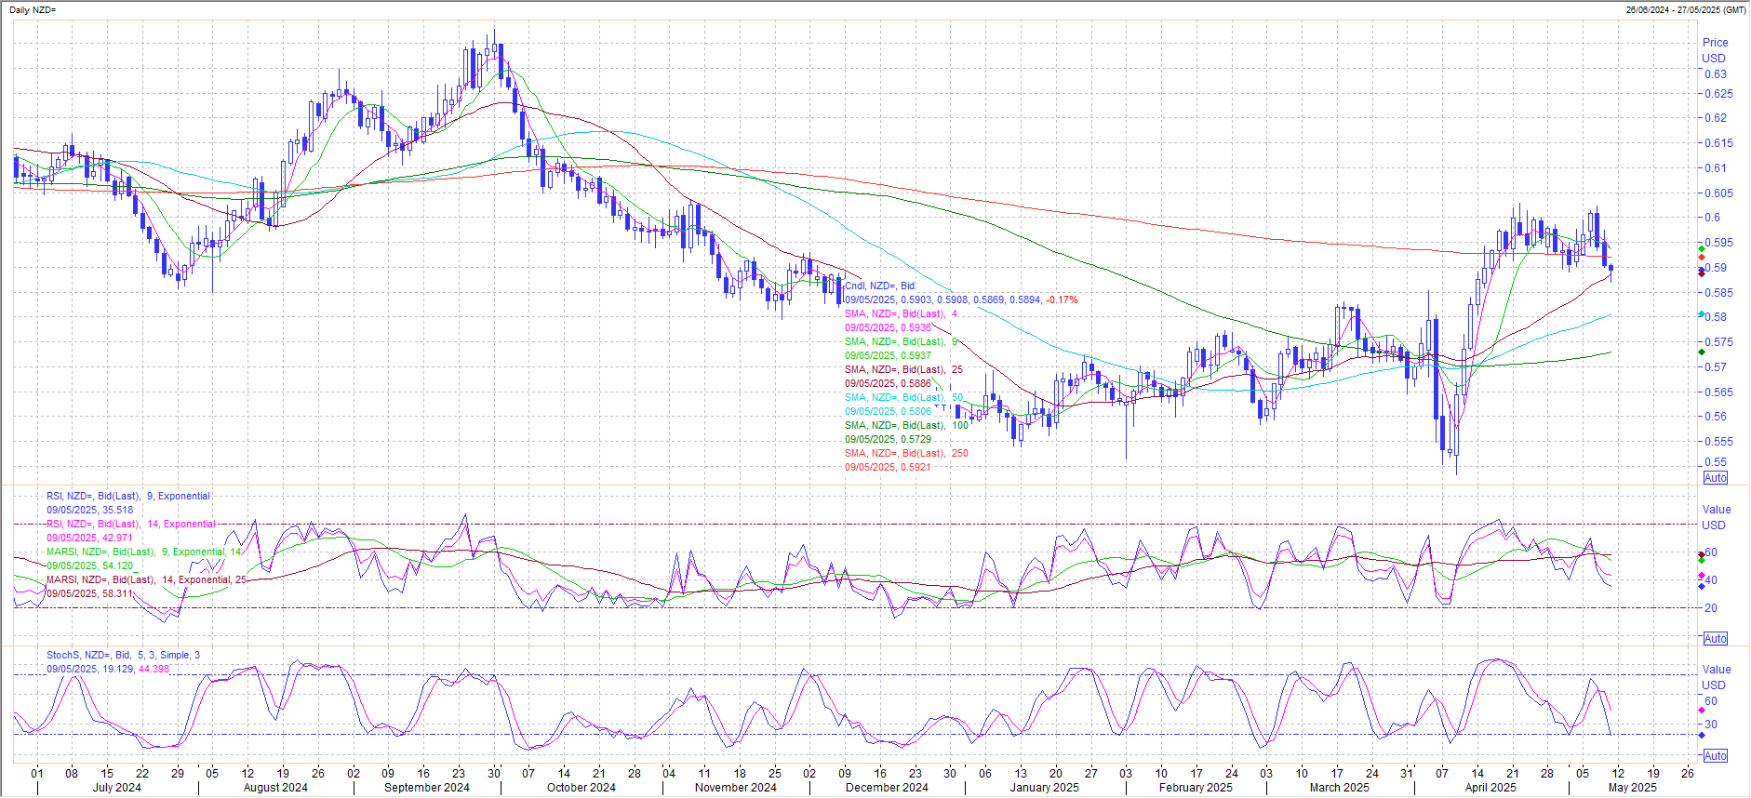
Task: Click the Cndl, NZD=, Bid legend line
Action: [x=879, y=286]
